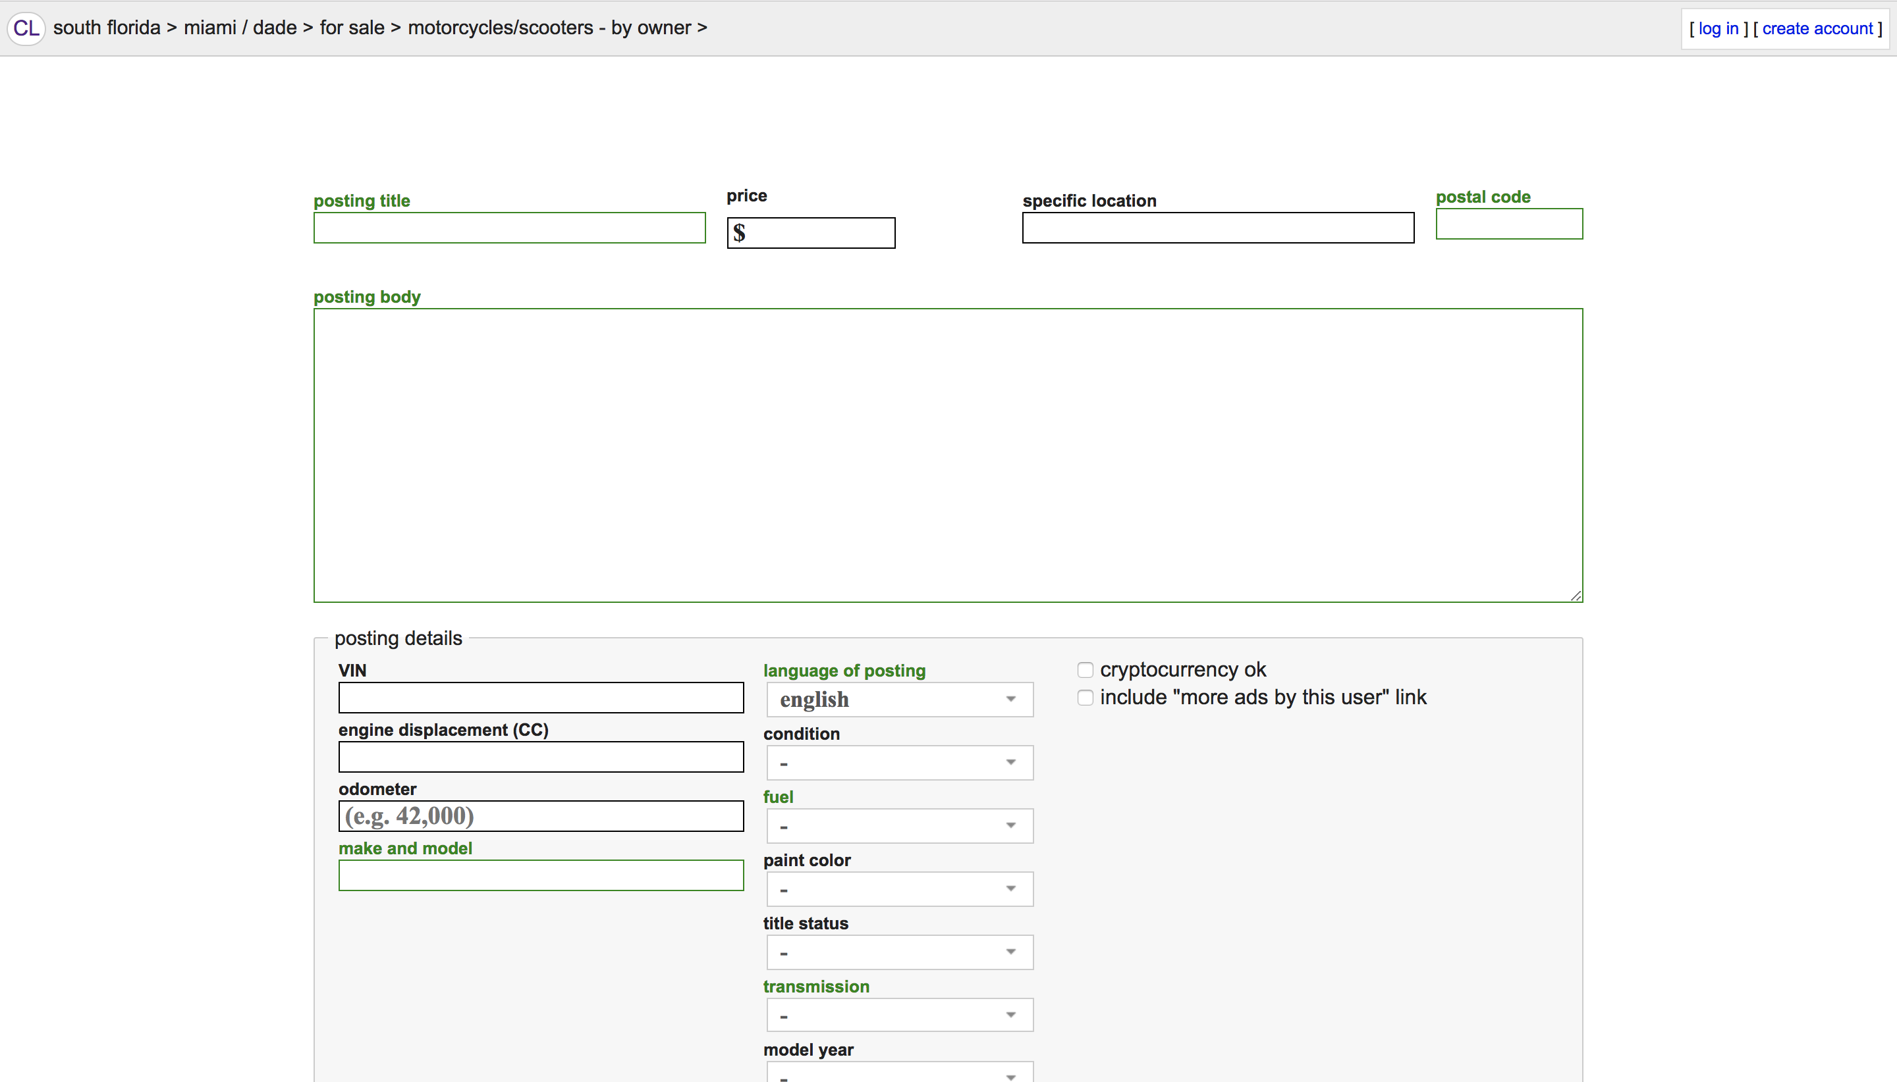Expand the fuel dropdown
1897x1082 pixels.
[x=900, y=825]
